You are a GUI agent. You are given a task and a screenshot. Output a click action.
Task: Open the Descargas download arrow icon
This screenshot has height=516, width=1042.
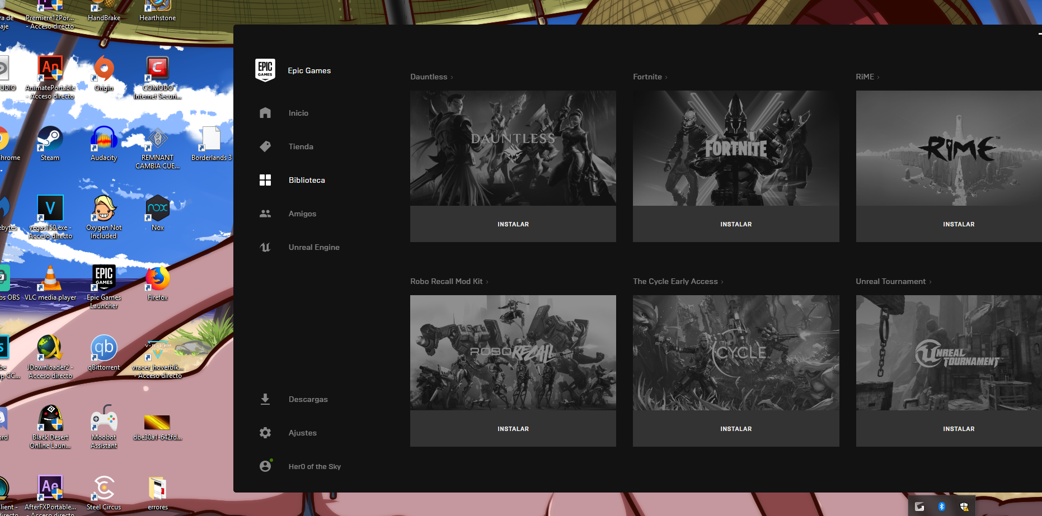pos(265,399)
